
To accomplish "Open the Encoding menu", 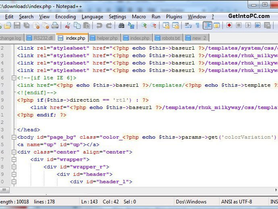I will coord(66,17).
